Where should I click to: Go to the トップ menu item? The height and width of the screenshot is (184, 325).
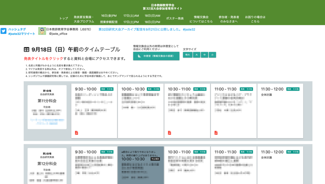click(x=64, y=18)
